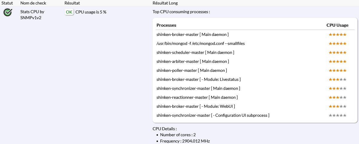This screenshot has height=144, width=359.
Task: Click star rating for shinken-reactionner-master row
Action: [x=337, y=97]
